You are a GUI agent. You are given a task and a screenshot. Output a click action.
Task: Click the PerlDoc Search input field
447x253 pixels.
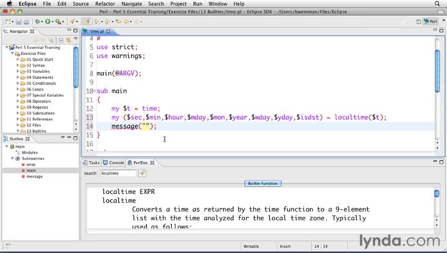[x=118, y=173]
